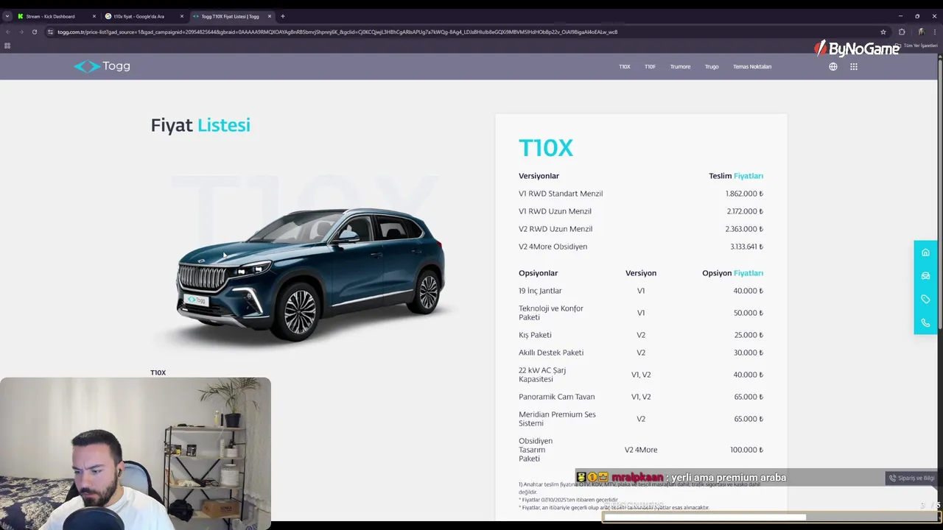Click the Panoramik Cam Tavan option
Viewport: 943px width, 530px height.
pyautogui.click(x=556, y=397)
